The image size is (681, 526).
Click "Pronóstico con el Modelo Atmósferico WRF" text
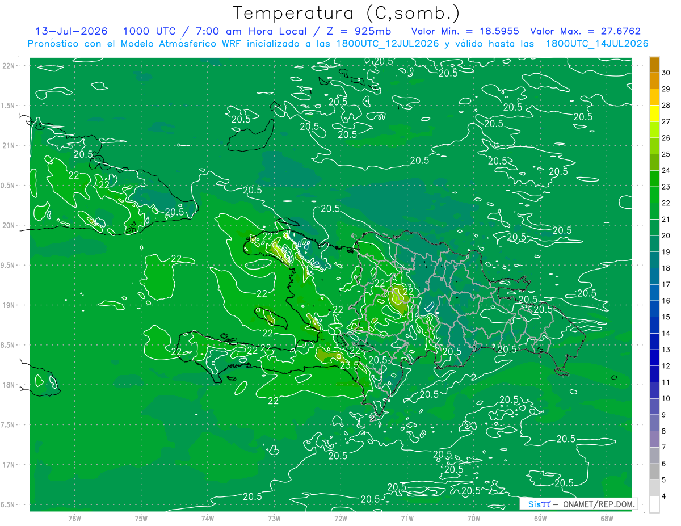[x=136, y=43]
